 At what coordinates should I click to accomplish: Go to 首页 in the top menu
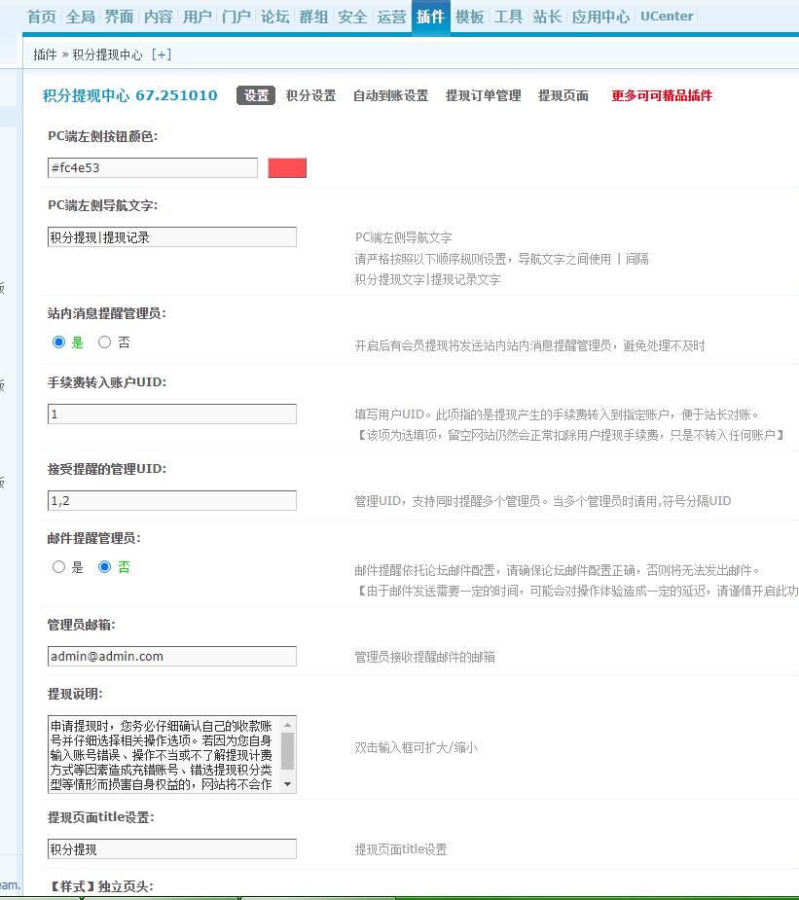coord(41,17)
